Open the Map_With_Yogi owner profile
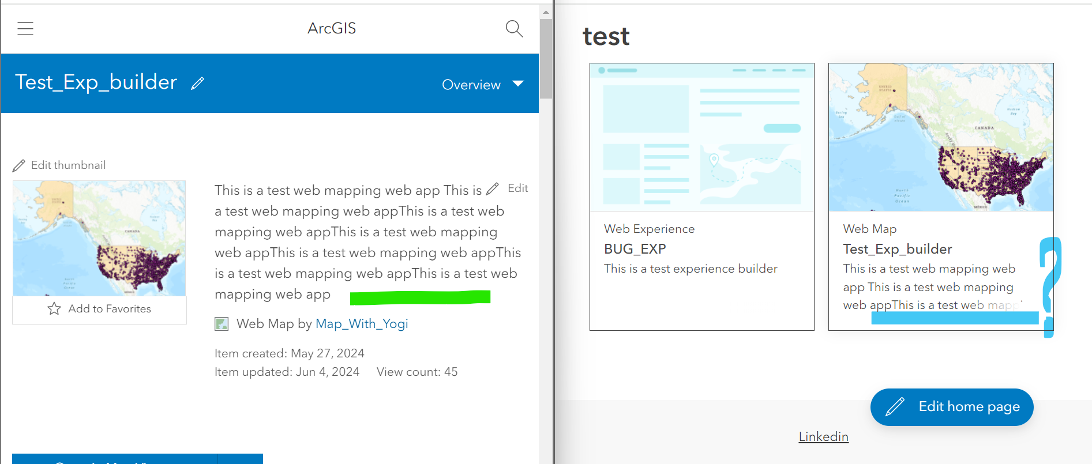The height and width of the screenshot is (464, 1092). [x=362, y=324]
